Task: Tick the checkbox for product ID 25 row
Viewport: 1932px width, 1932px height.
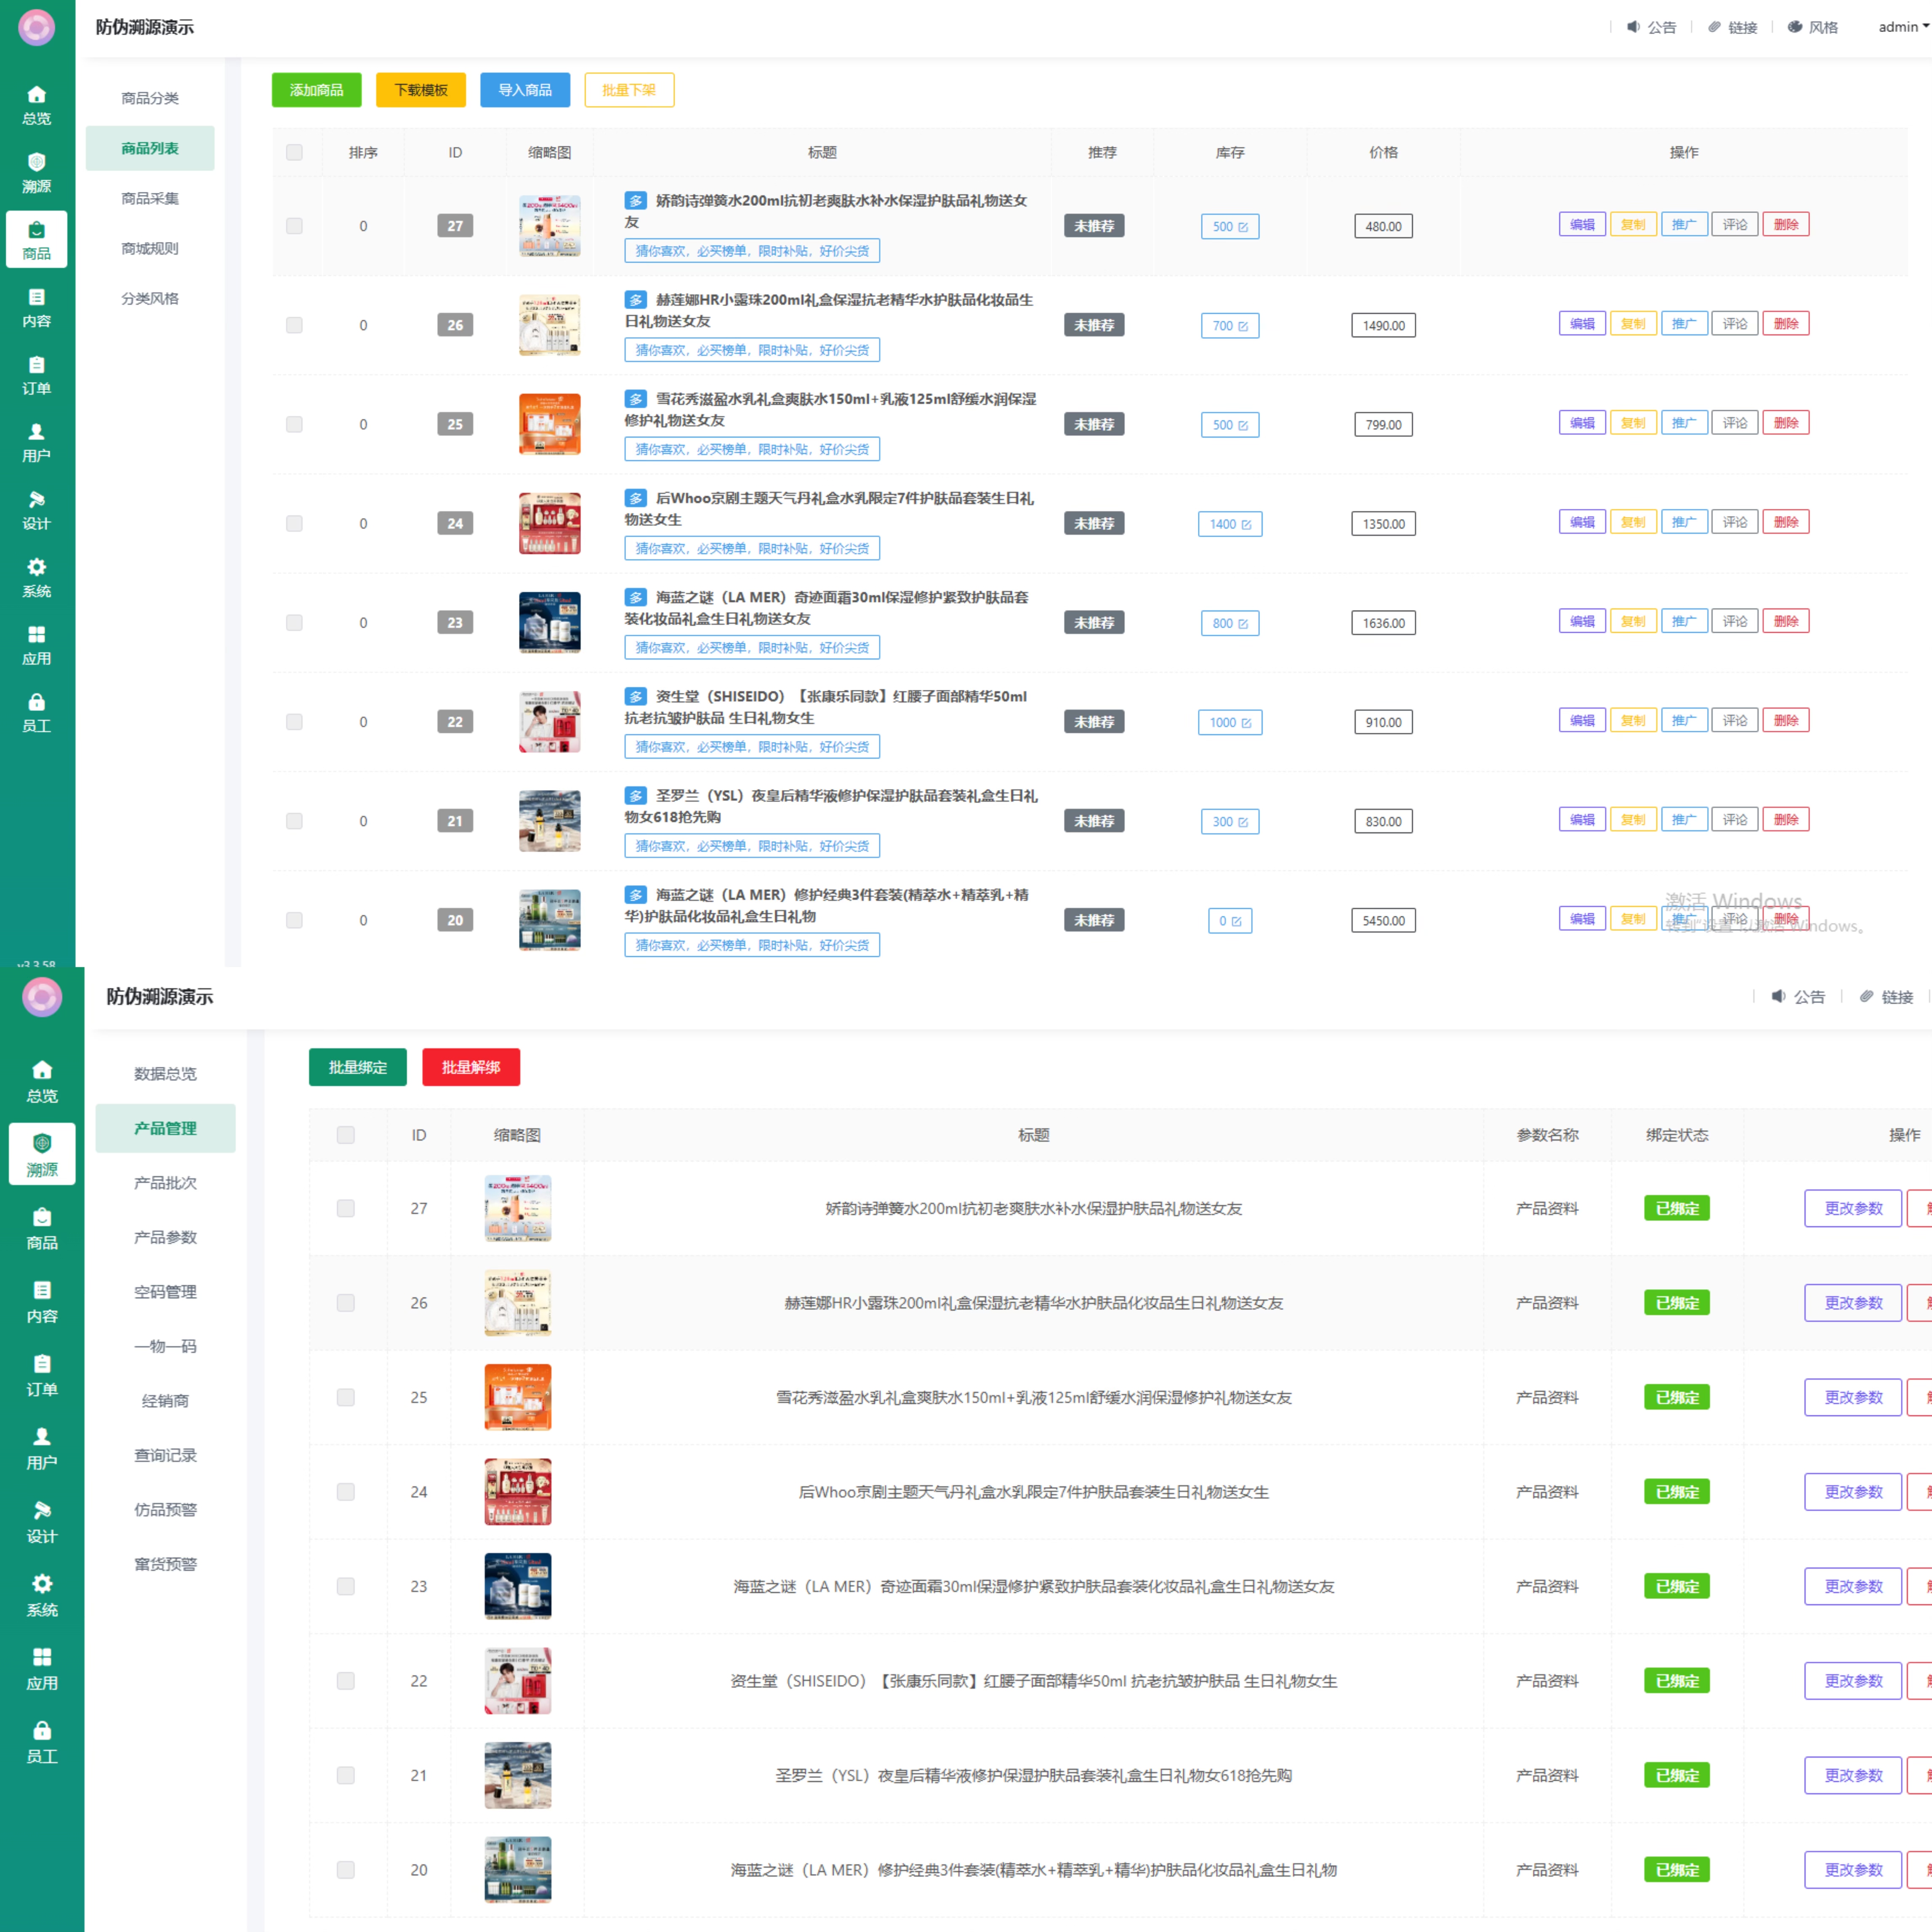Action: click(x=294, y=424)
